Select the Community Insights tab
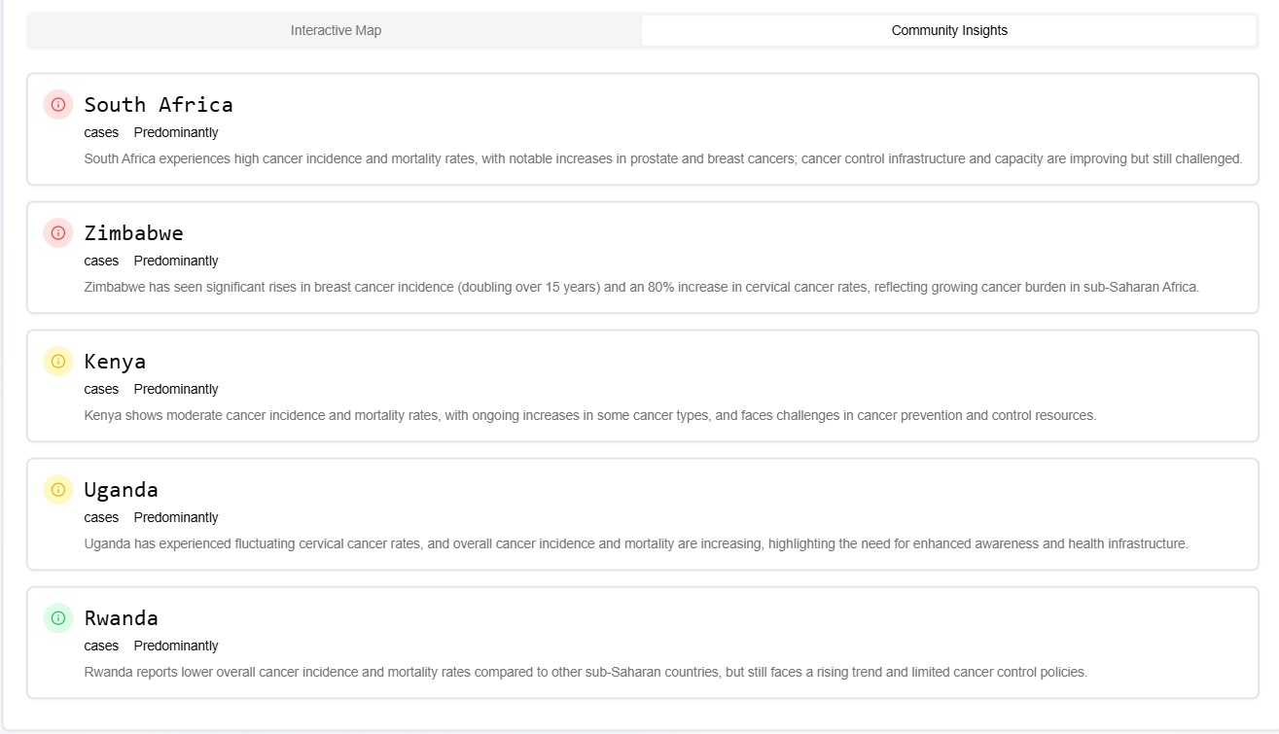This screenshot has height=734, width=1279. [949, 30]
